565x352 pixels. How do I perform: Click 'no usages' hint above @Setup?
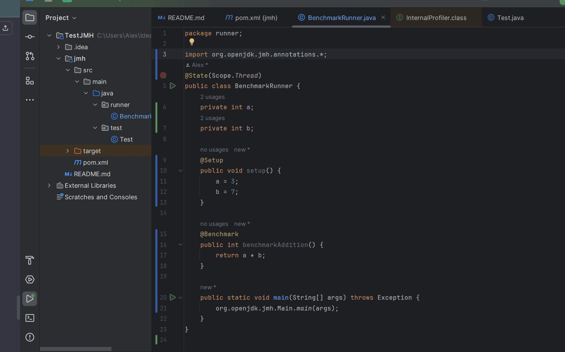coord(214,150)
